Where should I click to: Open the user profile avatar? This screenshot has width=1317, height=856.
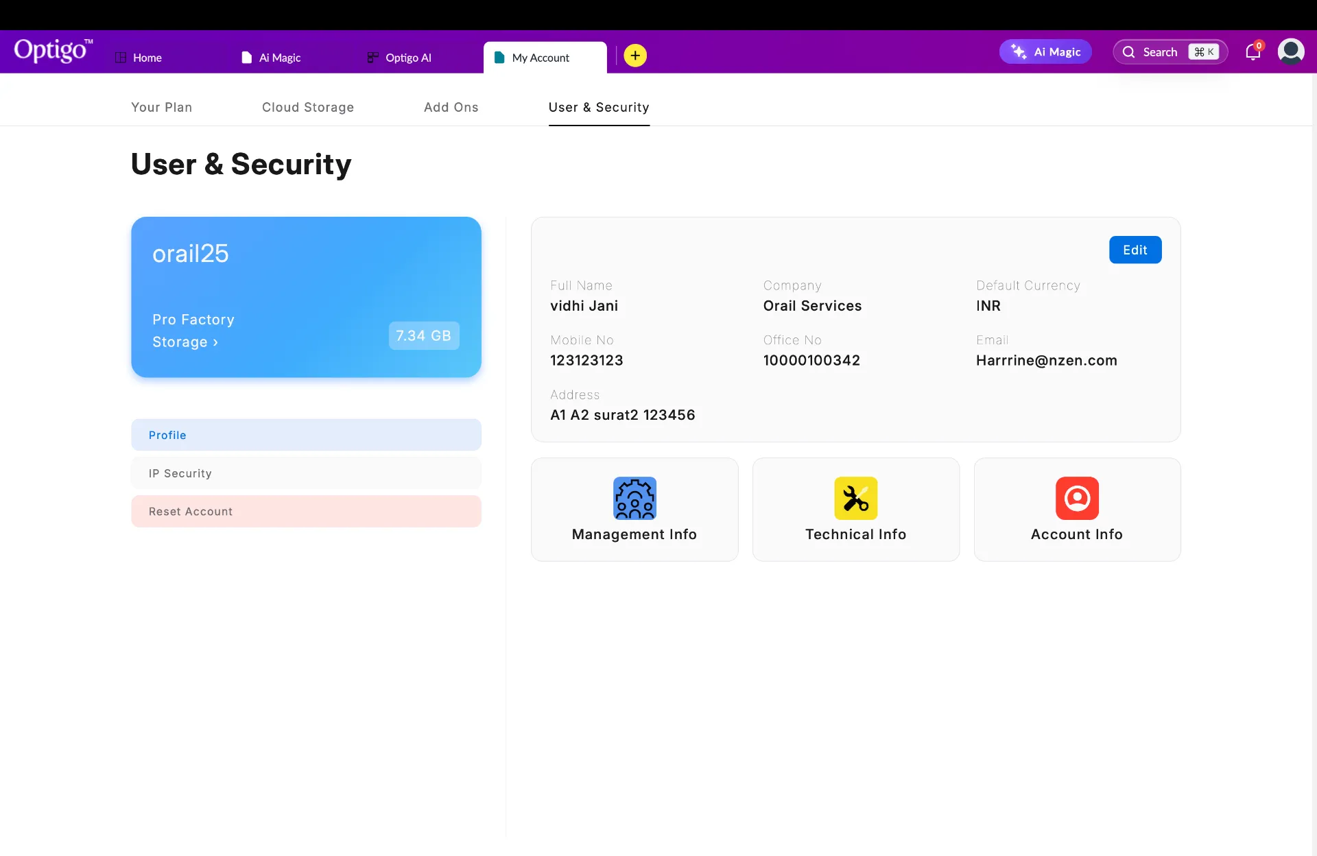1290,51
